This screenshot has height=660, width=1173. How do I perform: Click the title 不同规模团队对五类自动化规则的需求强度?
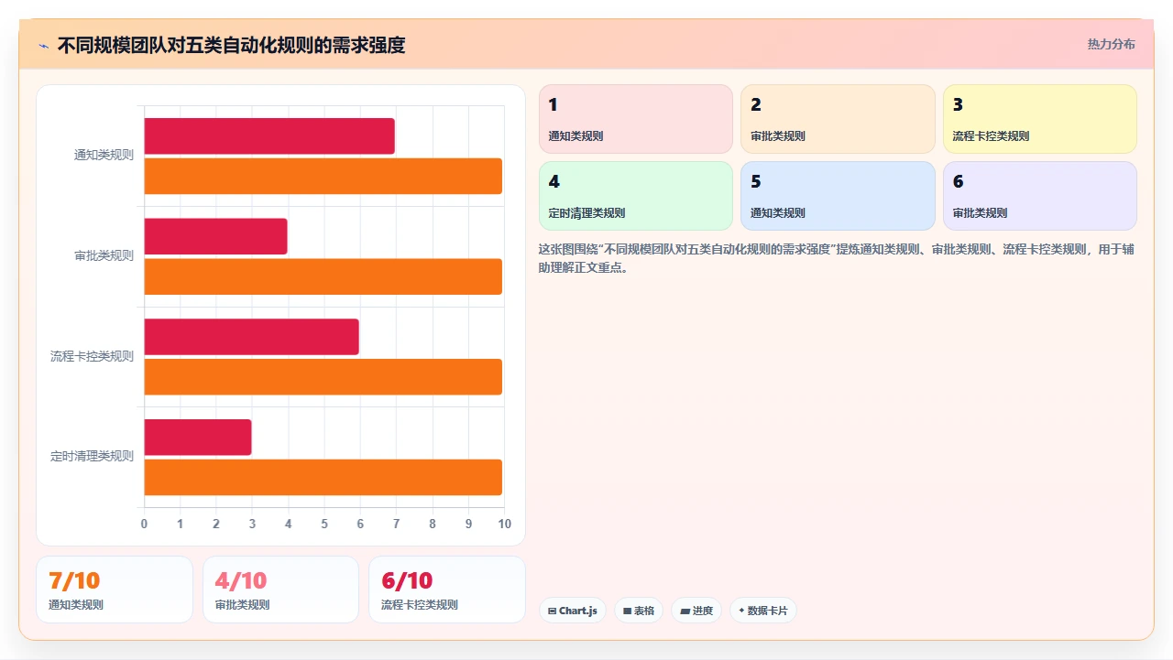pos(231,45)
